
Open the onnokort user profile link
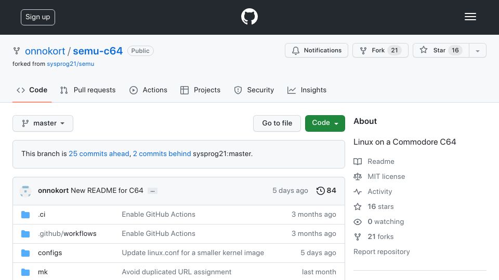click(x=45, y=51)
